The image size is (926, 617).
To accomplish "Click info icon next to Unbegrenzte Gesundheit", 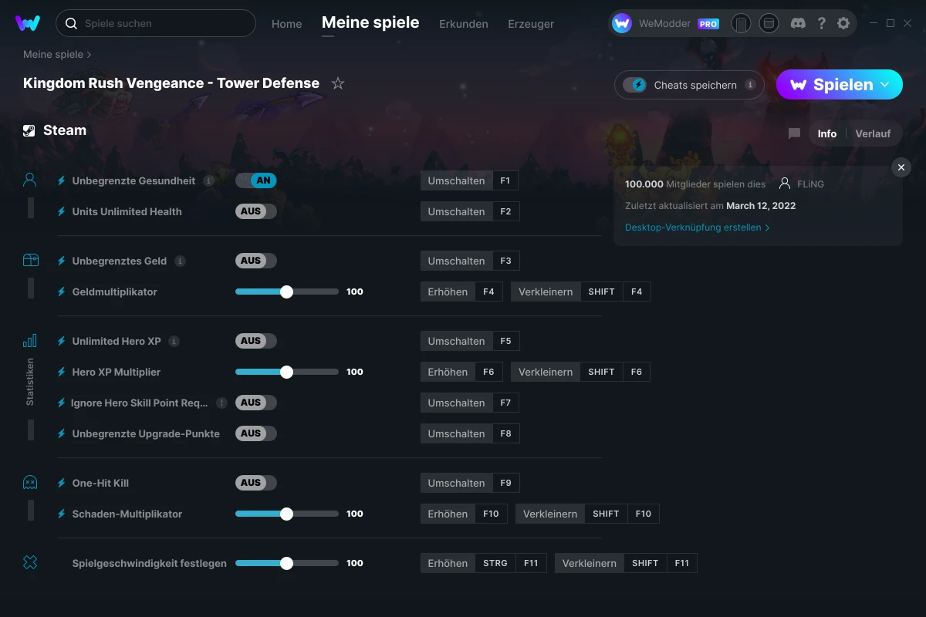I will click(x=208, y=180).
